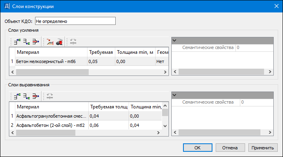Select row Асфальтогранулобетонная смесь
The height and width of the screenshot is (157, 283).
click(51, 116)
